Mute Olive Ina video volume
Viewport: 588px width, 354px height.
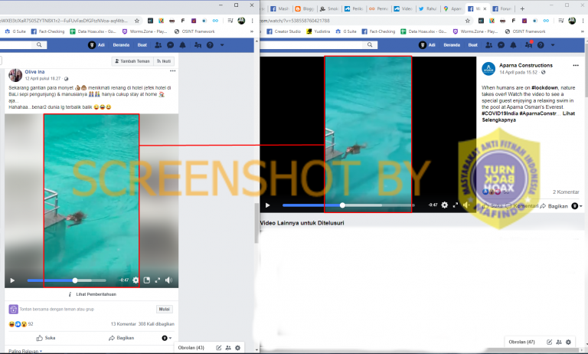[168, 280]
